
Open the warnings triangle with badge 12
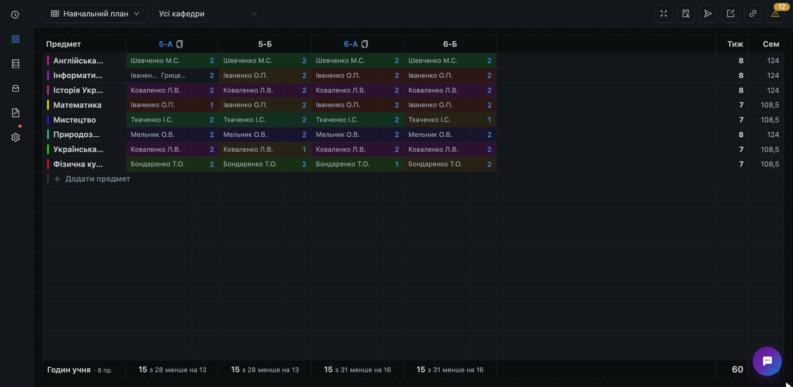[x=775, y=14]
